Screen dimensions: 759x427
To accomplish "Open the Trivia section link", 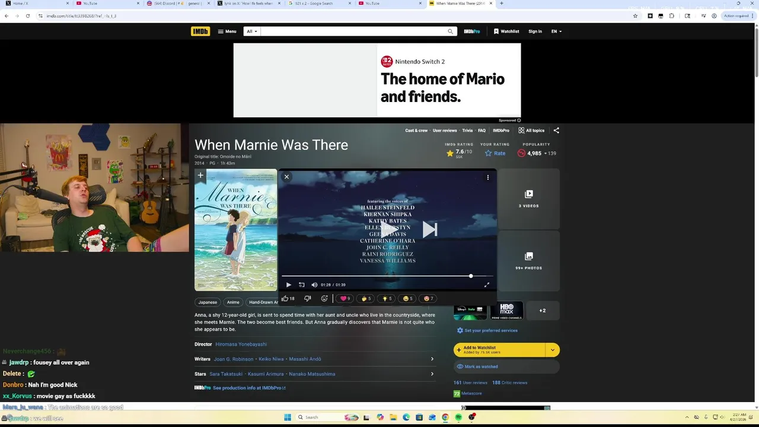I will (467, 130).
